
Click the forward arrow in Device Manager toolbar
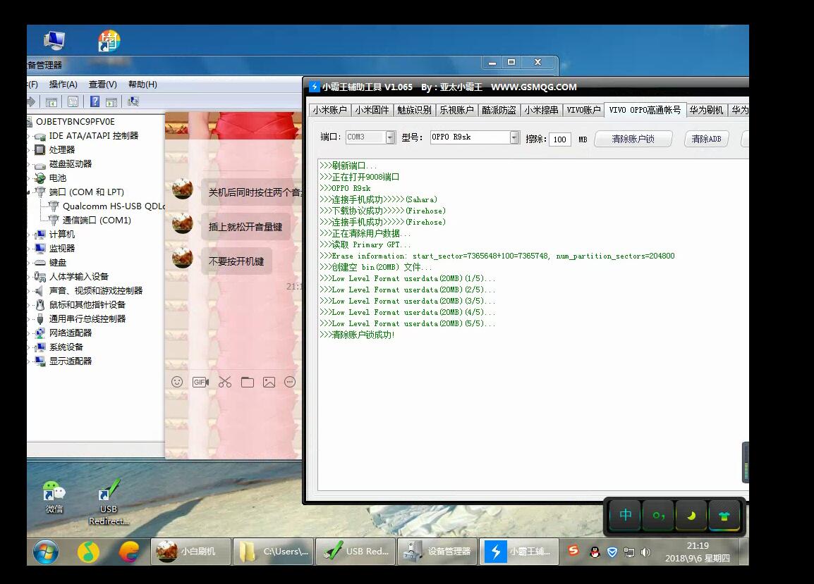coord(31,101)
